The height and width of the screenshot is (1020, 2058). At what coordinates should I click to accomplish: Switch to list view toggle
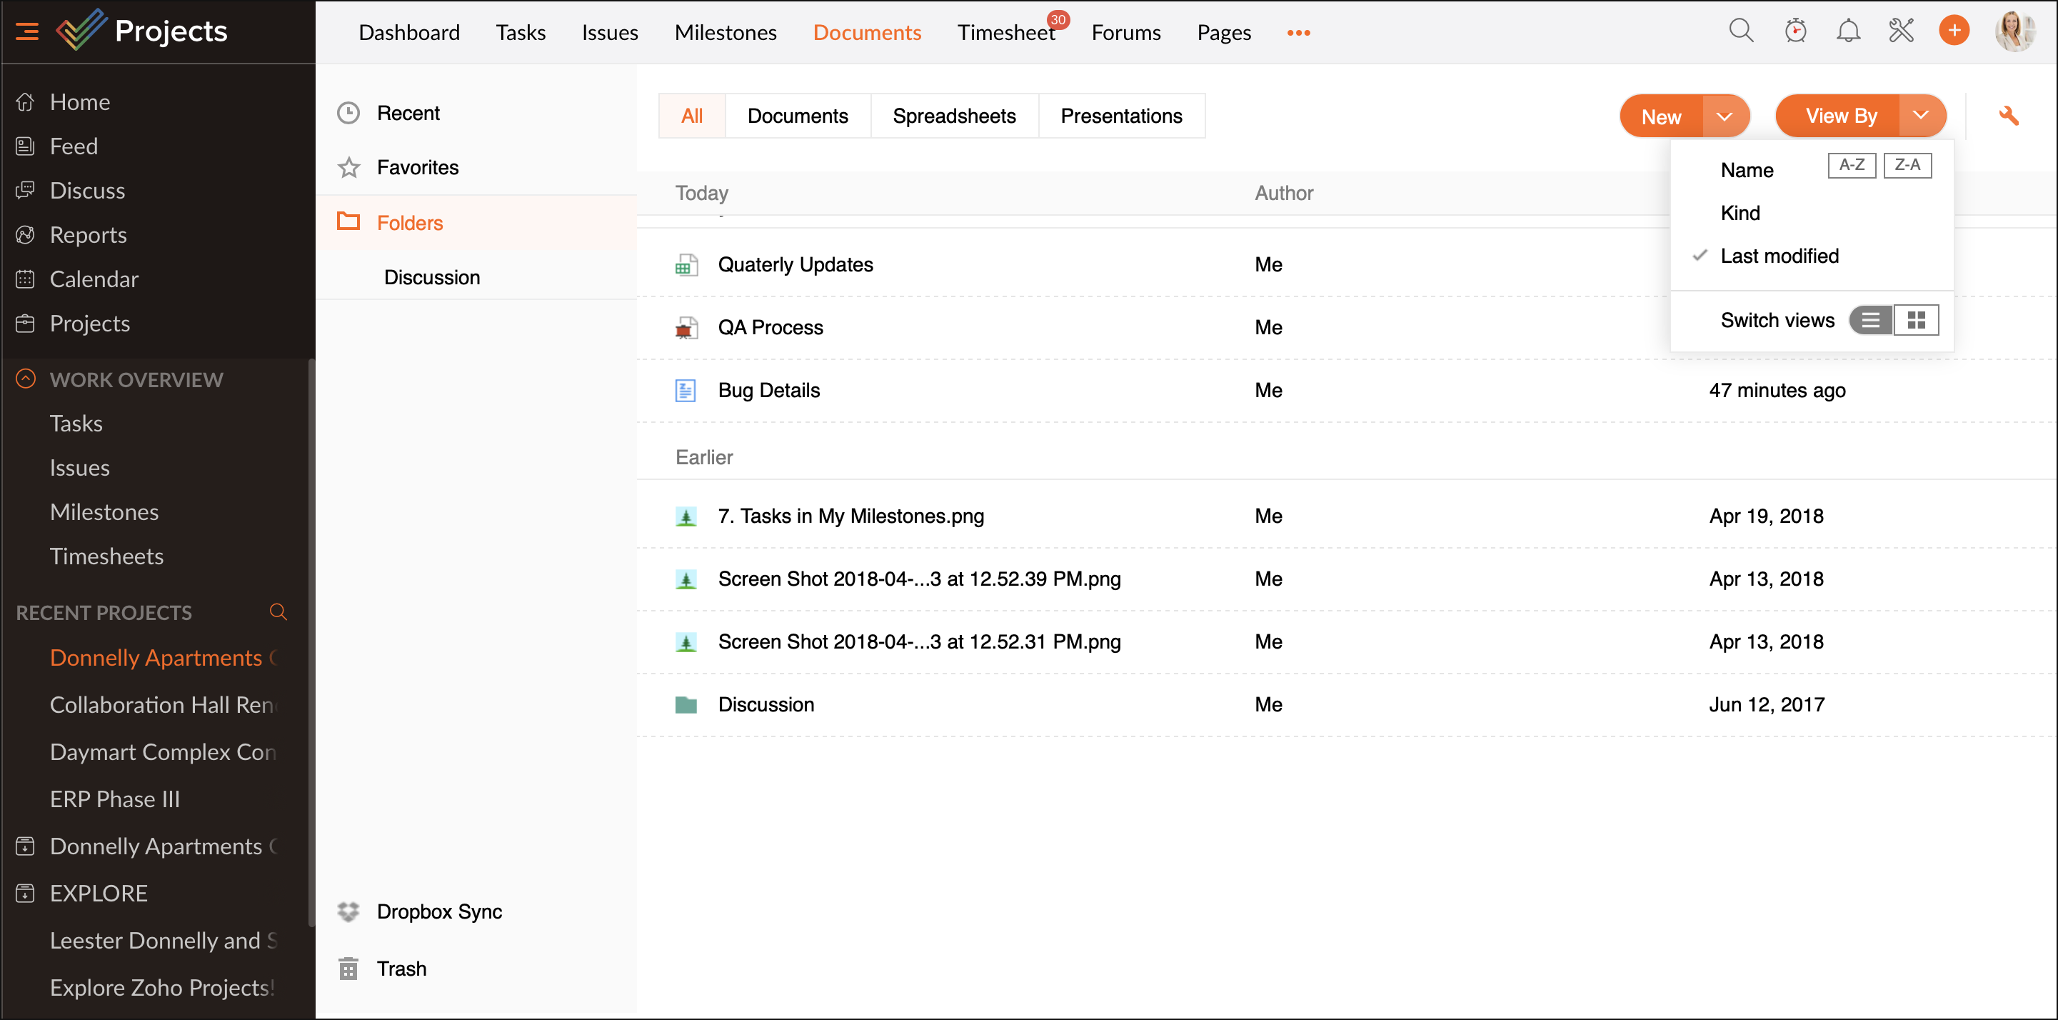(1870, 320)
